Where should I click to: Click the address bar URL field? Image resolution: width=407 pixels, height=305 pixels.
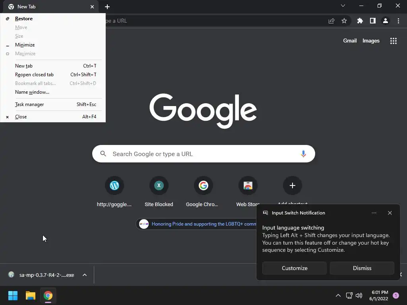(215, 21)
